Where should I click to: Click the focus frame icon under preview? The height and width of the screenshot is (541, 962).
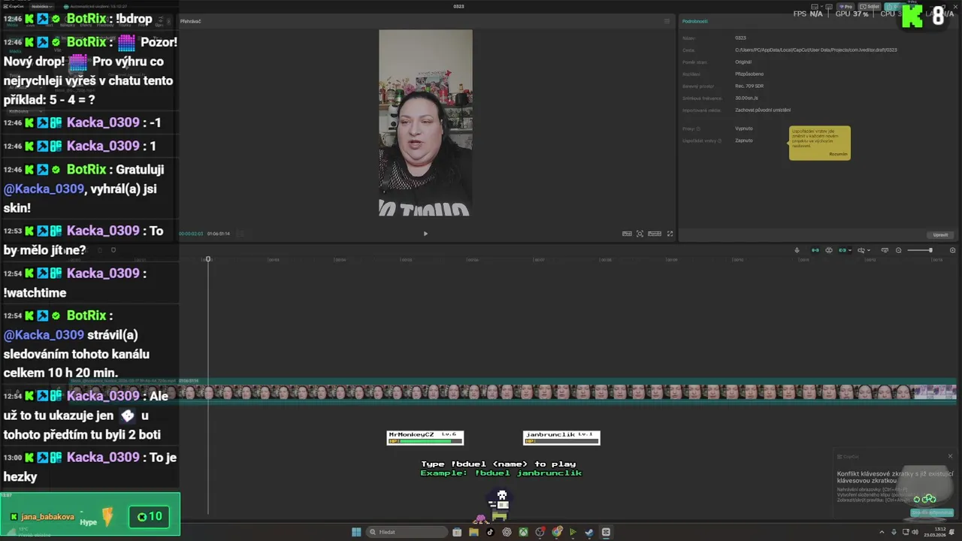[x=640, y=234]
